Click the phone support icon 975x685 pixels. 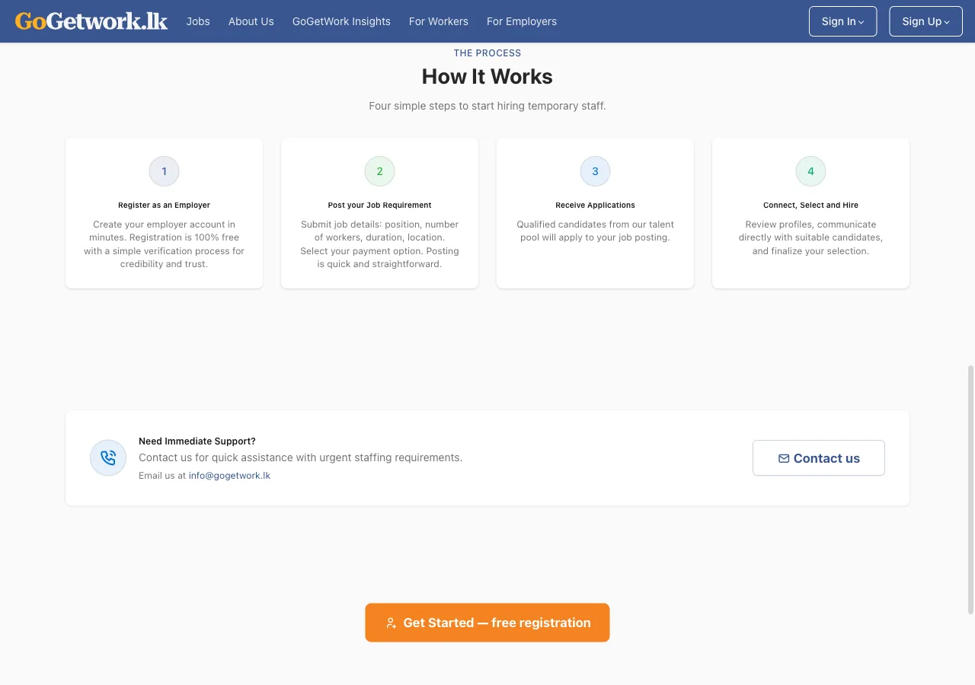tap(108, 458)
